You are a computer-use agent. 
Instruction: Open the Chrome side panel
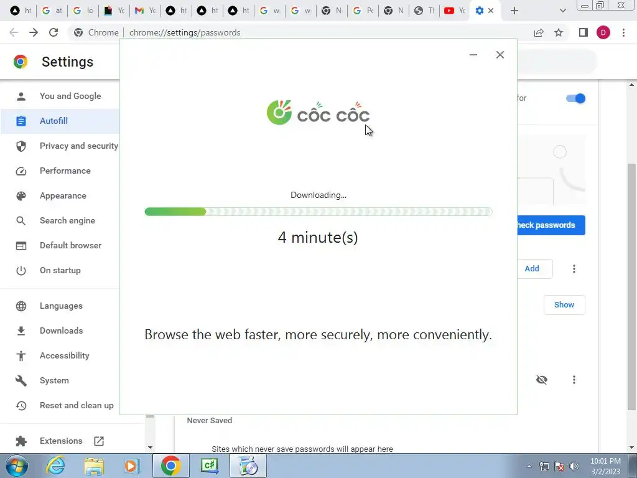tap(584, 32)
